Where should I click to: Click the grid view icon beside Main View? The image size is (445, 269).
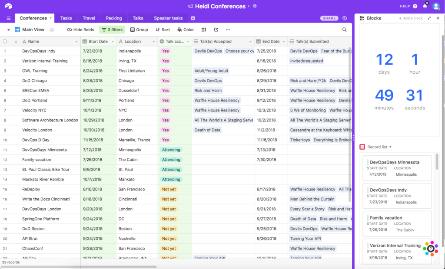tap(17, 30)
